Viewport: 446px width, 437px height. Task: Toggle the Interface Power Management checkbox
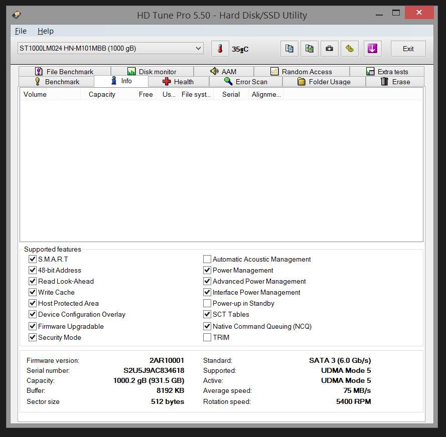(x=207, y=292)
